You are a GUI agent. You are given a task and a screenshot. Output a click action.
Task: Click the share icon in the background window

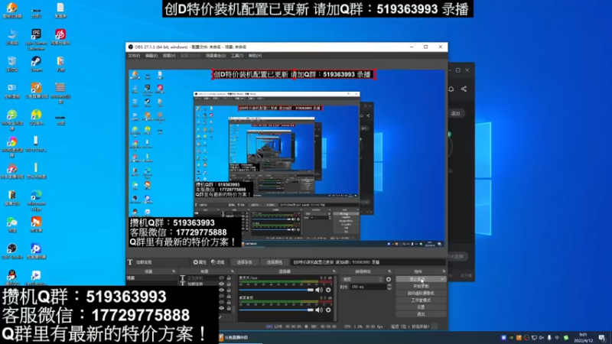click(x=464, y=89)
